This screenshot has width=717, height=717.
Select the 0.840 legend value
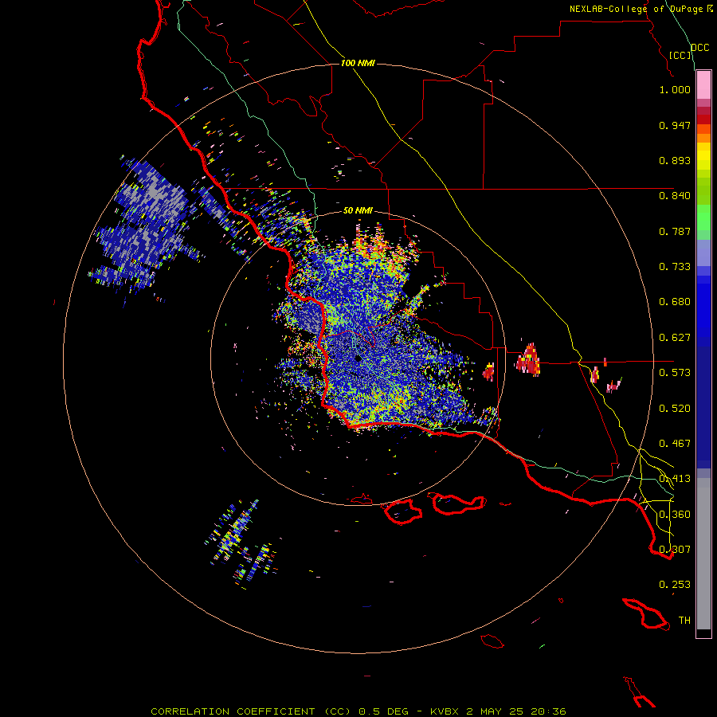tap(675, 196)
